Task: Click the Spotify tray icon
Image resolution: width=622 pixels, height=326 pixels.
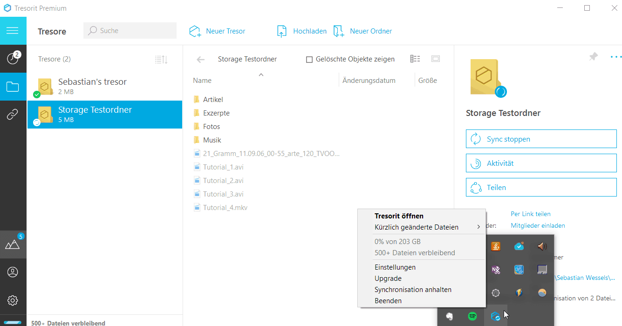Action: click(472, 316)
